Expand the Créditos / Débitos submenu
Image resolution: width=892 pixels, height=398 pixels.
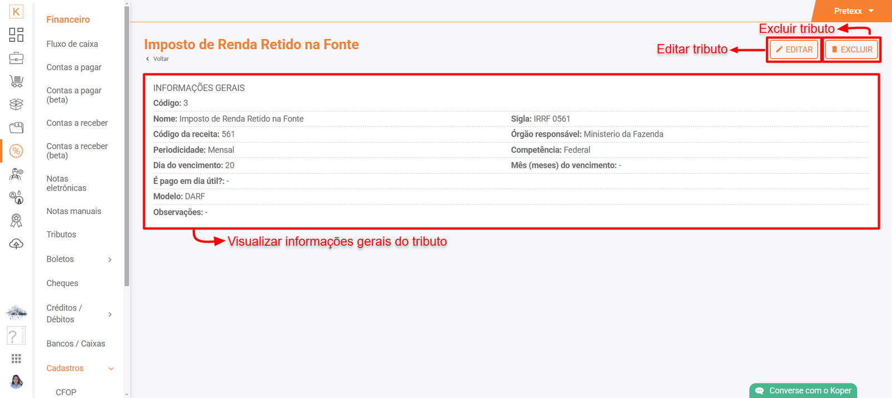click(110, 314)
